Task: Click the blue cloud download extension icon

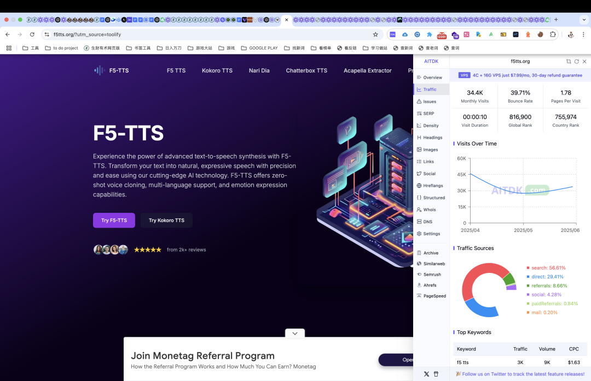Action: click(x=405, y=34)
